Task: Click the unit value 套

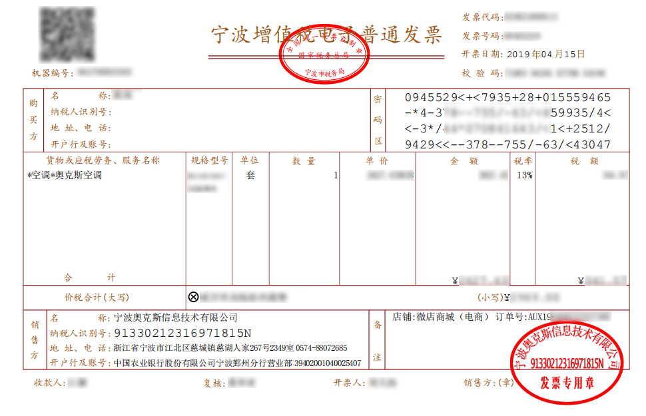Action: 250,176
